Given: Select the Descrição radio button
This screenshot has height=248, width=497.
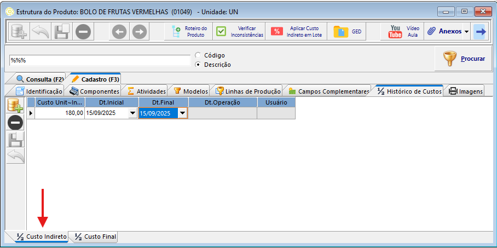Looking at the screenshot, I should pyautogui.click(x=198, y=65).
